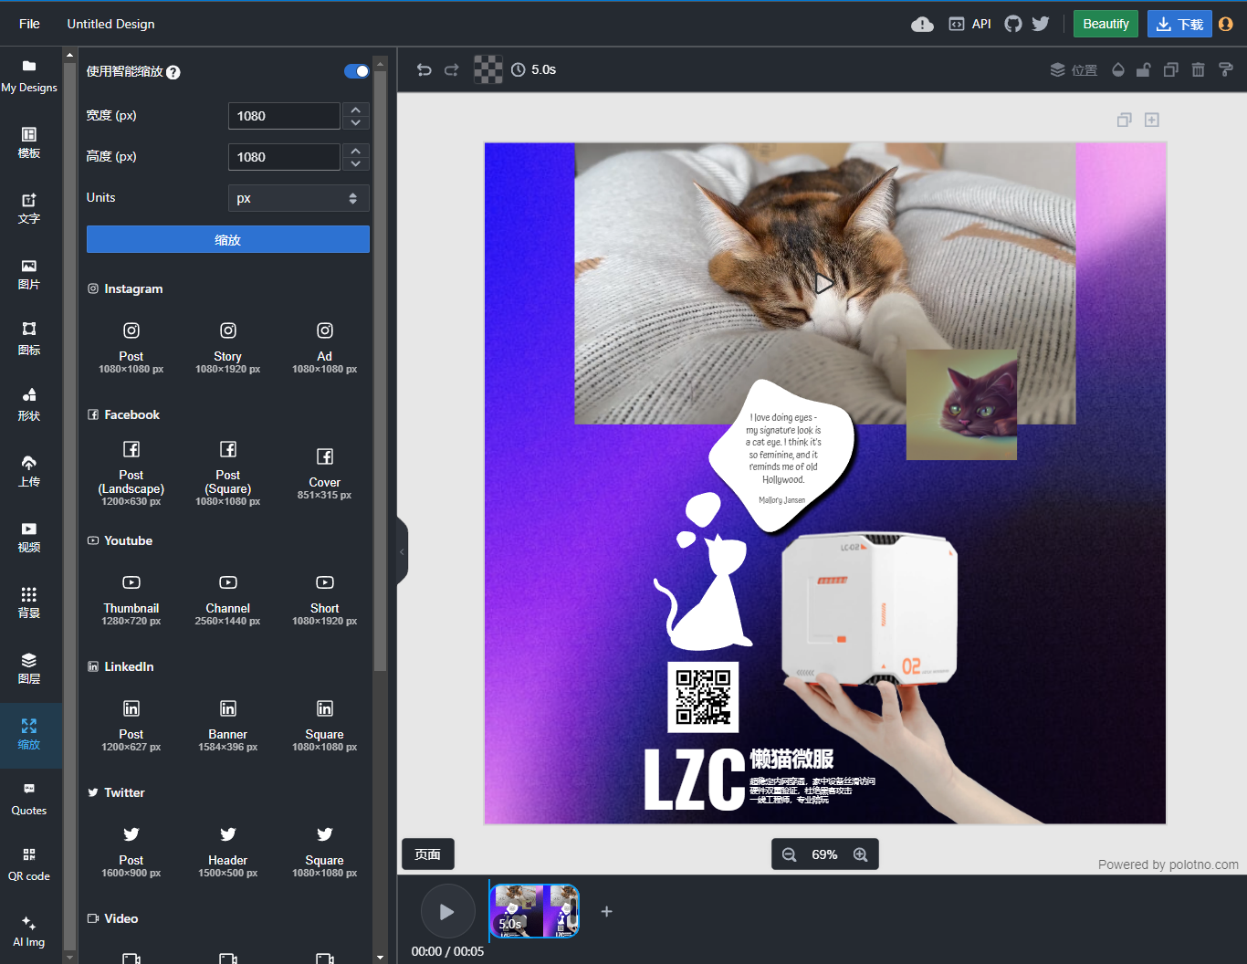Open the GitHub icon link
The width and height of the screenshot is (1247, 964).
click(x=1013, y=24)
